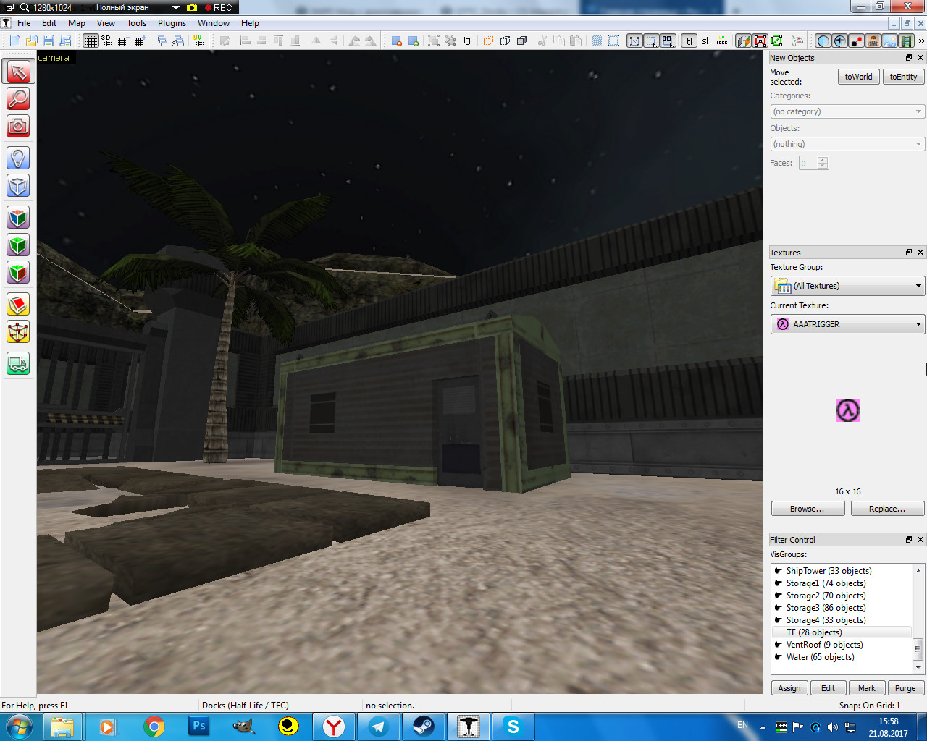This screenshot has height=741, width=927.
Task: Choose the Apply Decals tool
Action: pyautogui.click(x=18, y=272)
